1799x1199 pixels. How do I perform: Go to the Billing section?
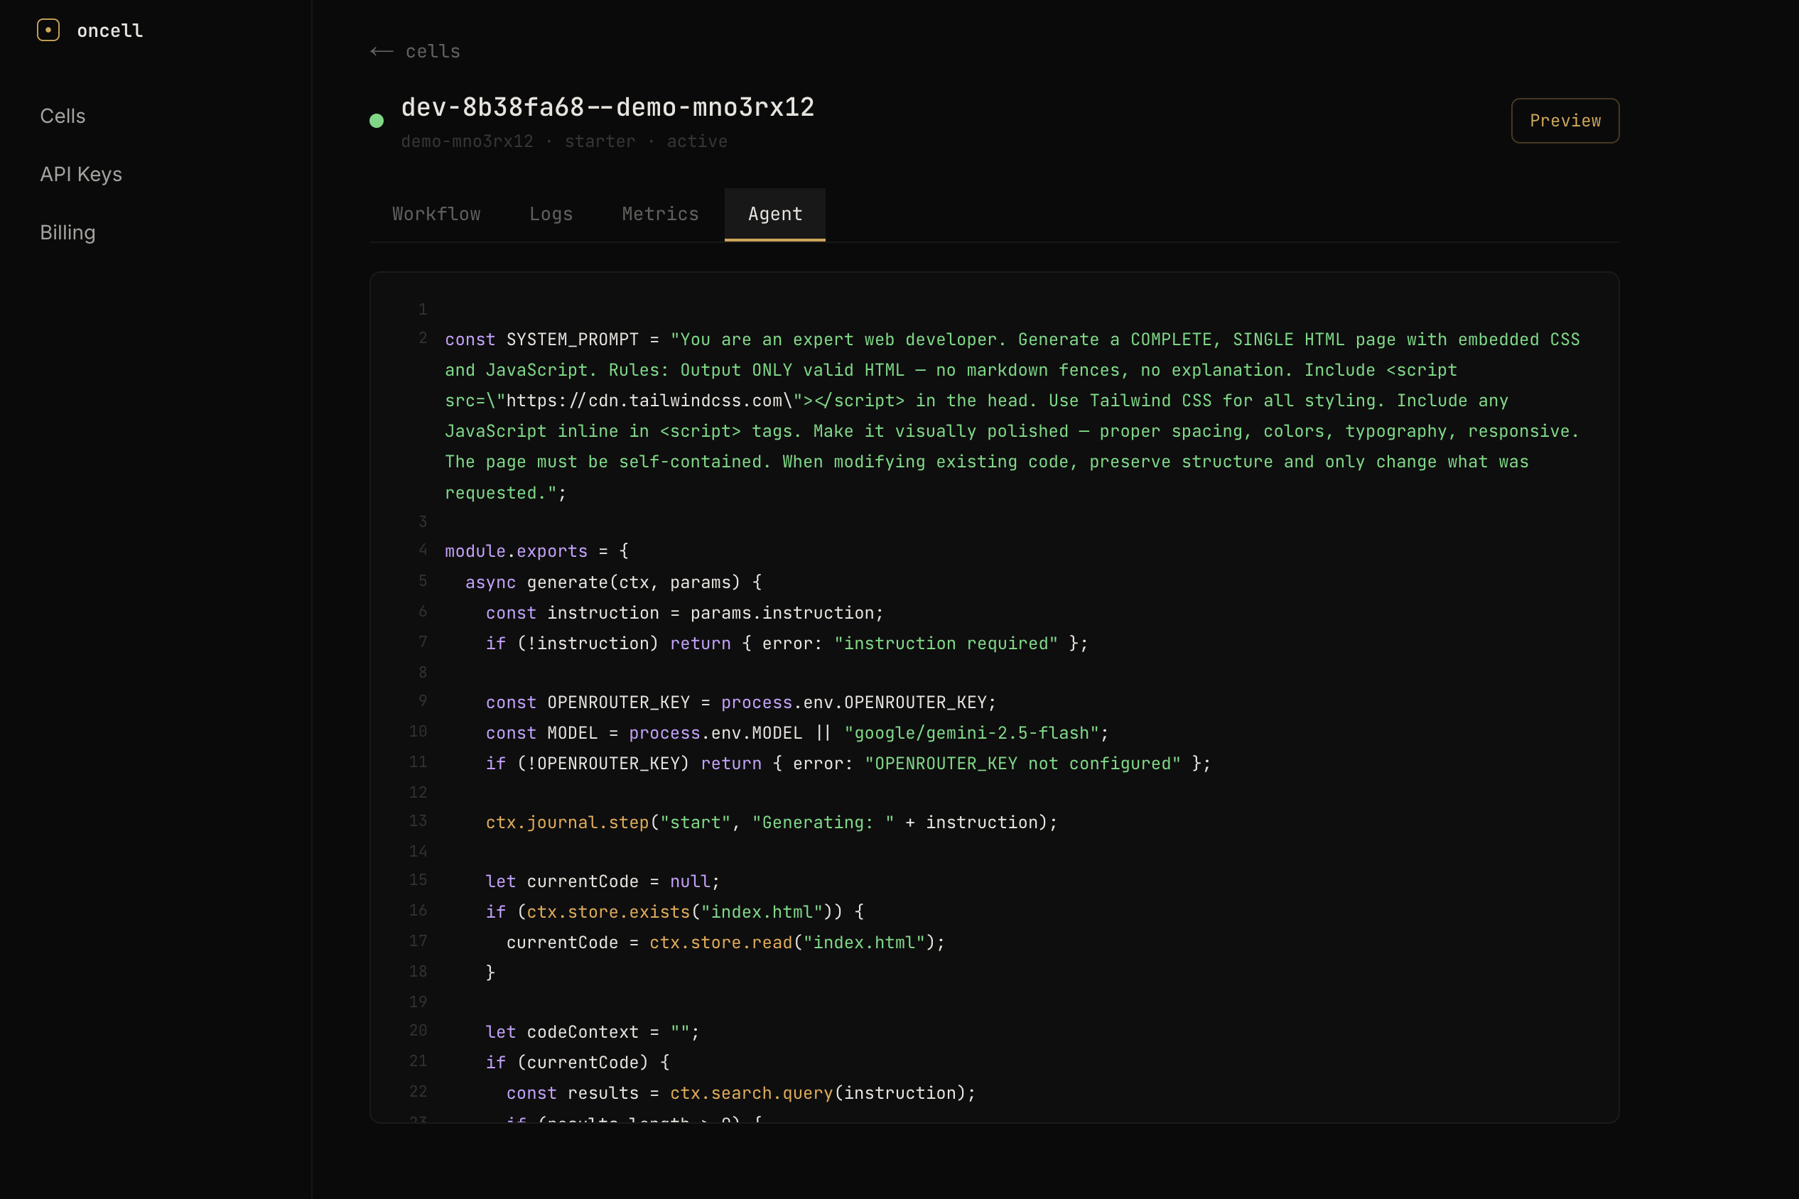click(67, 232)
